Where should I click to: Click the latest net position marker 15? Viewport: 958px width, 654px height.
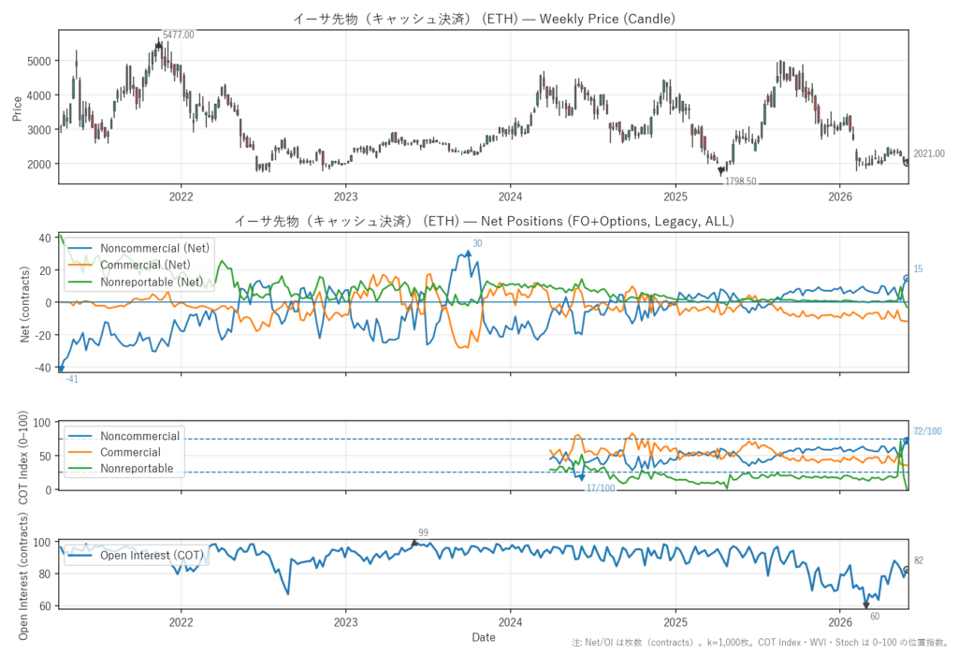coord(918,269)
